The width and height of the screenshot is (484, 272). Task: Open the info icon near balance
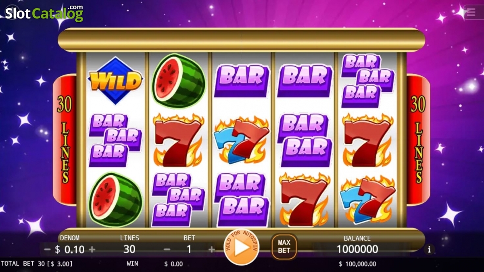tap(429, 249)
